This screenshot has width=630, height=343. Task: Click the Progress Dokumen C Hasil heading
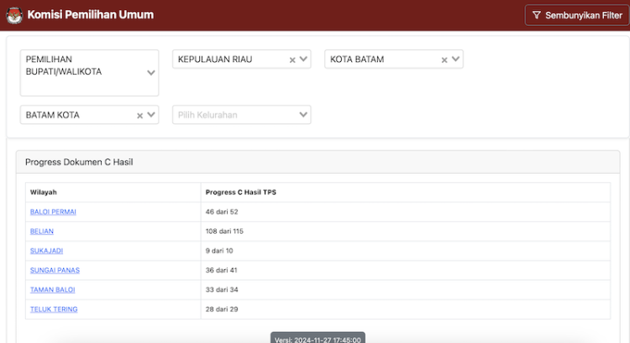pos(79,162)
